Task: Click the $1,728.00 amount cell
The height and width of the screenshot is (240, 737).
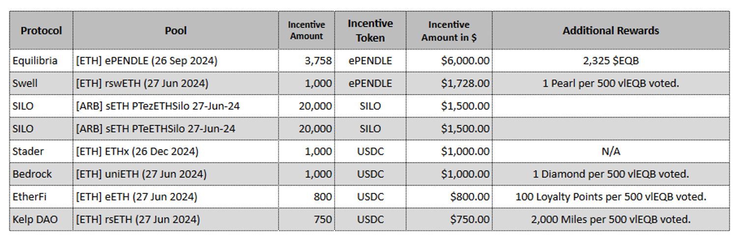Action: [x=465, y=83]
